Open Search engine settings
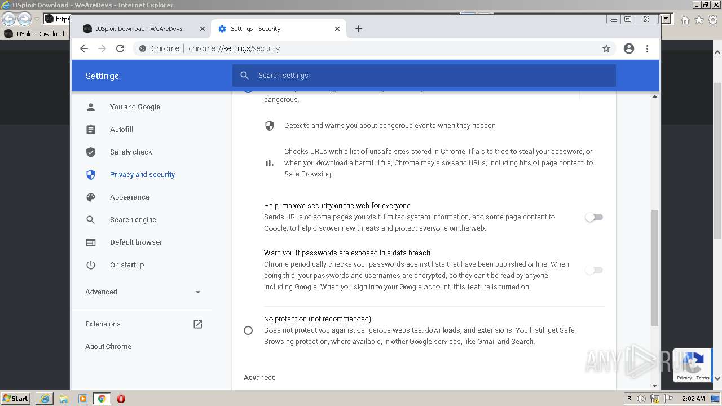Viewport: 722px width, 406px height. pos(133,220)
